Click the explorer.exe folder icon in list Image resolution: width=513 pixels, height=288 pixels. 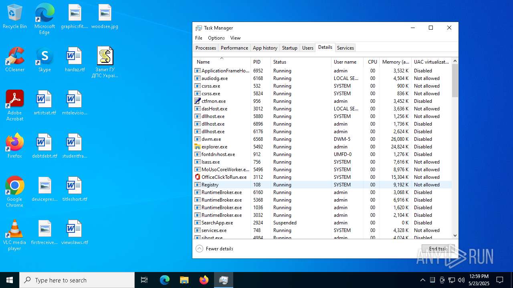coord(197,147)
